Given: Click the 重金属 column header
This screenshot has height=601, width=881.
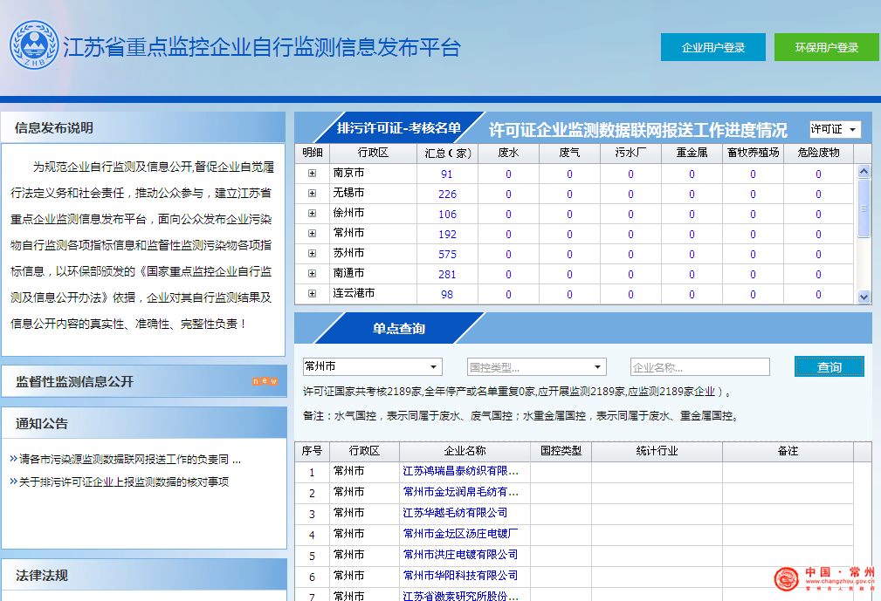Looking at the screenshot, I should pyautogui.click(x=692, y=154).
